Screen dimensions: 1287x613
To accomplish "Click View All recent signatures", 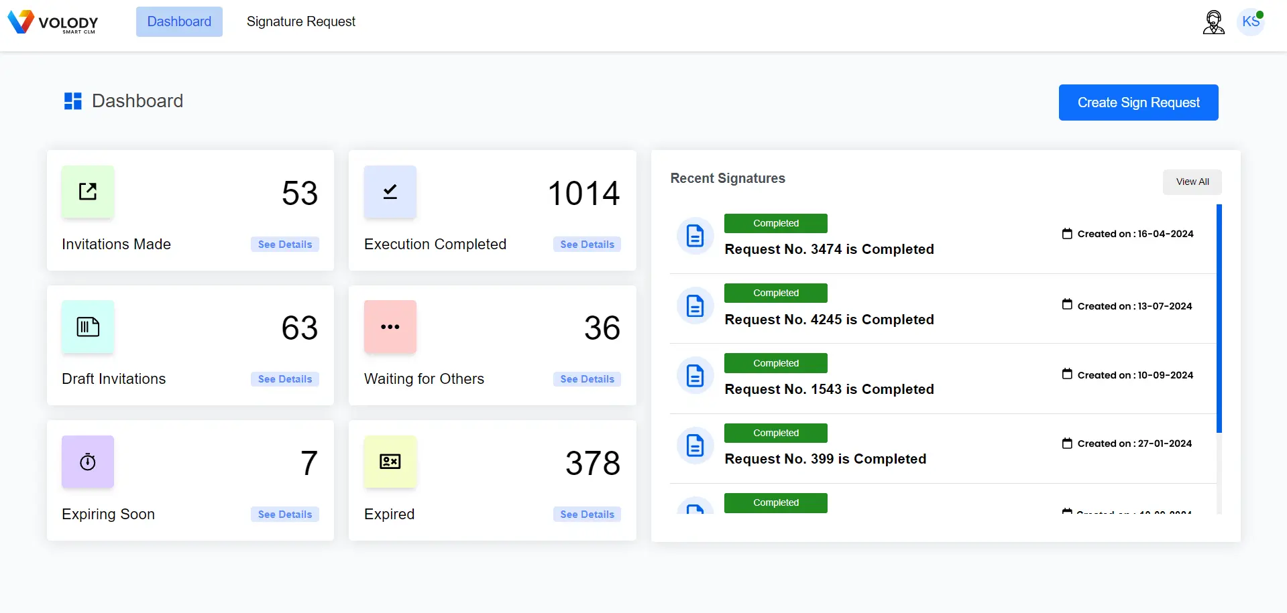I will [1192, 182].
